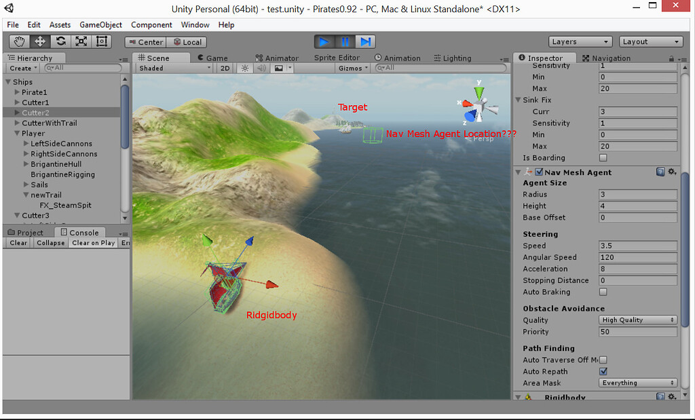Open Nav Mesh Agent reference documentation icon
695x420 pixels.
(x=660, y=172)
